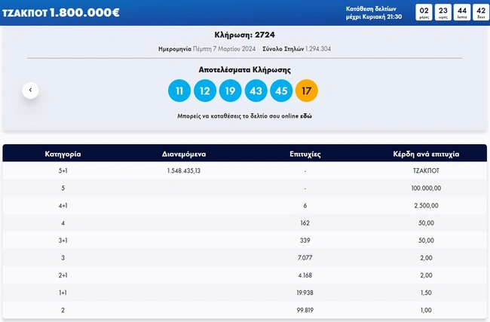The image size is (490, 322).
Task: Click the successes value 4.168
Action: point(305,275)
